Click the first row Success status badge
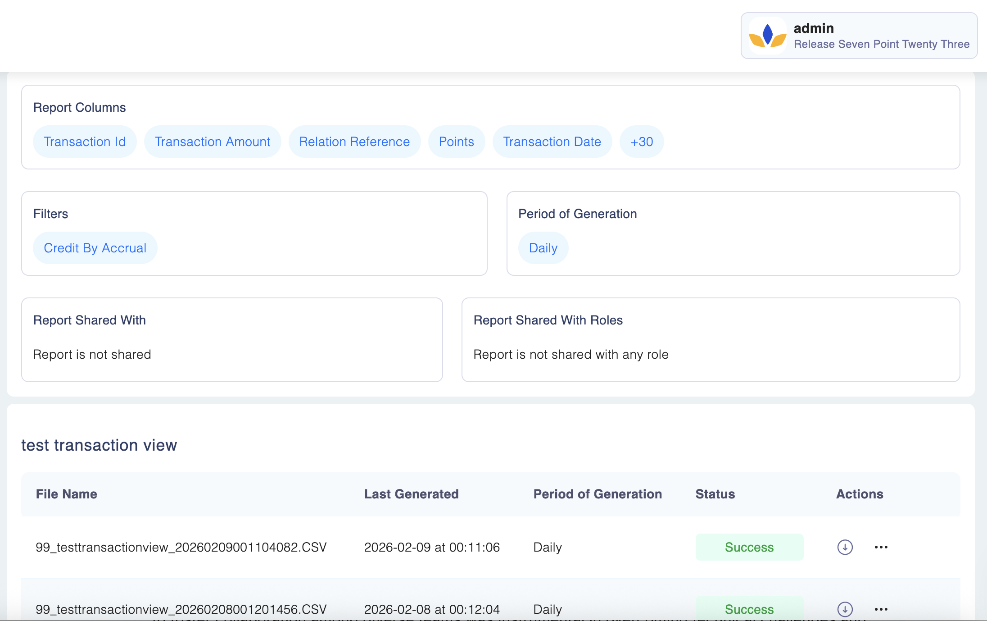Image resolution: width=987 pixels, height=621 pixels. pos(749,547)
